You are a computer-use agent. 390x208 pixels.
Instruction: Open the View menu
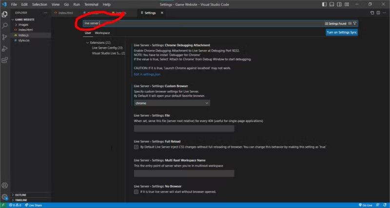tap(56, 4)
